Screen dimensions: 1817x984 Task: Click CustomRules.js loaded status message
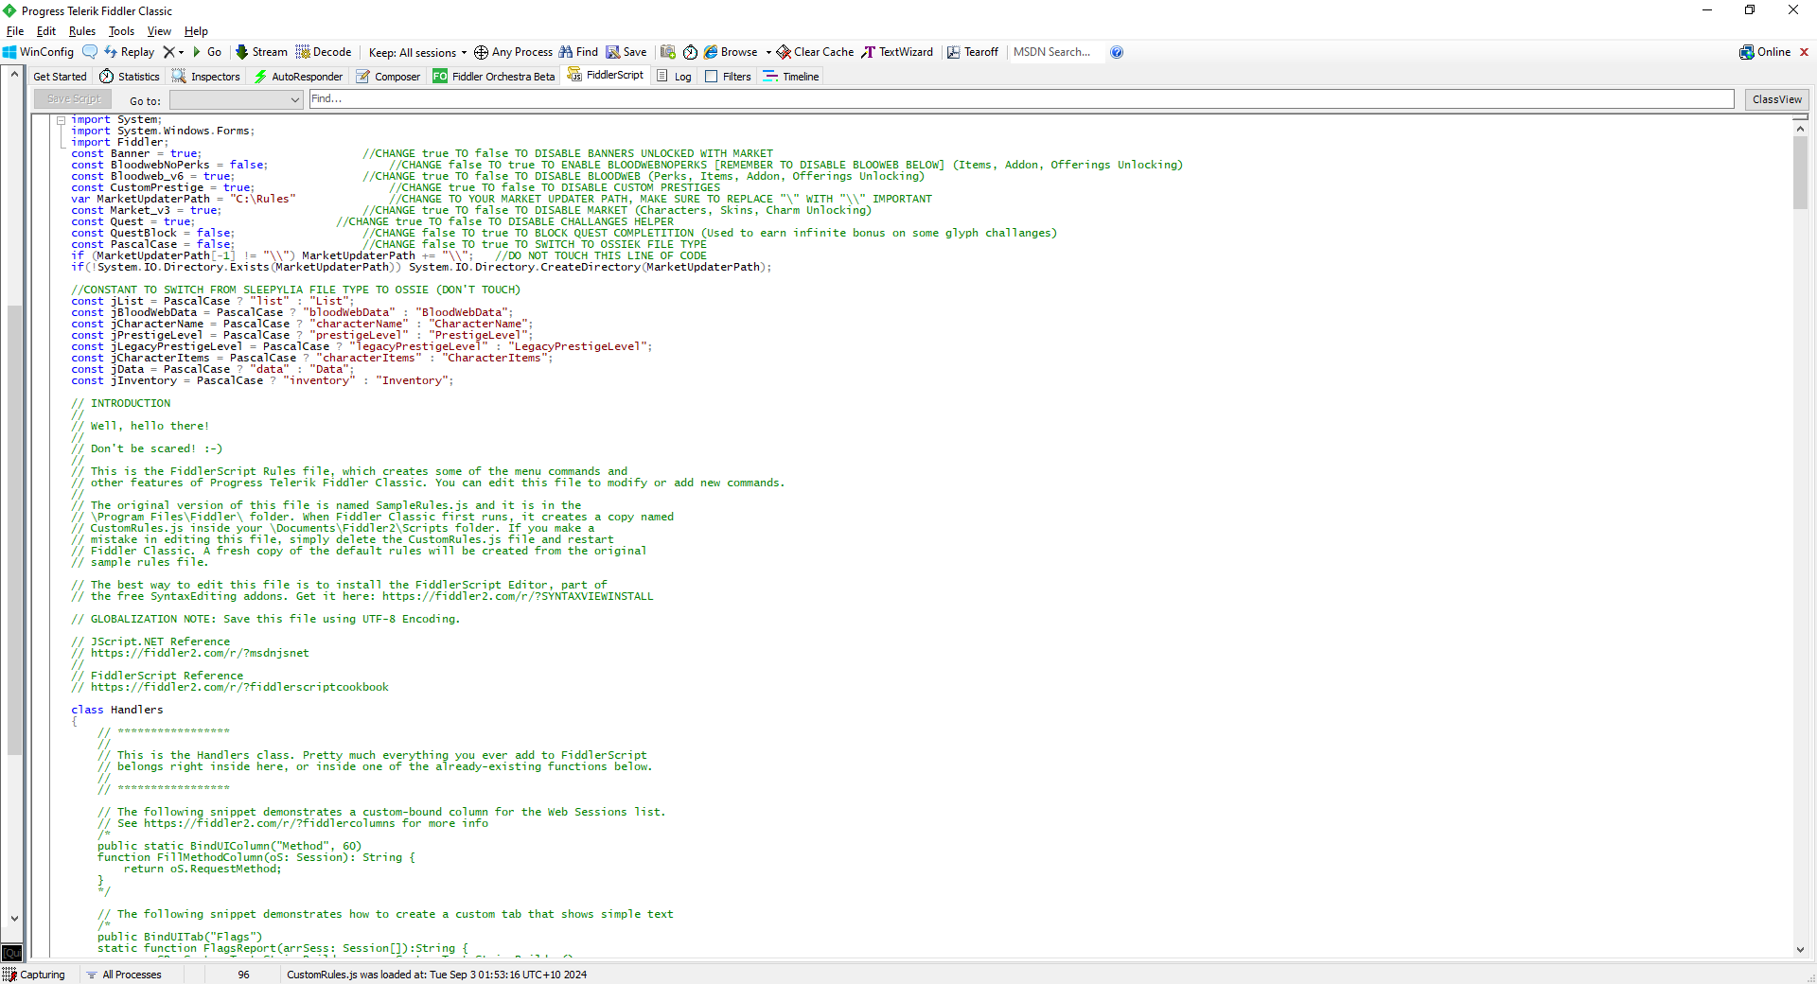click(x=436, y=975)
